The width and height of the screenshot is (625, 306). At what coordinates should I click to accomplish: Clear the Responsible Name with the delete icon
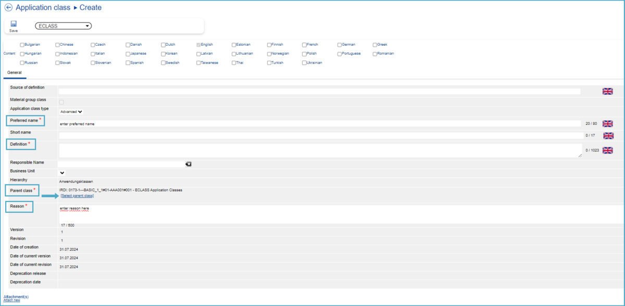coord(188,164)
